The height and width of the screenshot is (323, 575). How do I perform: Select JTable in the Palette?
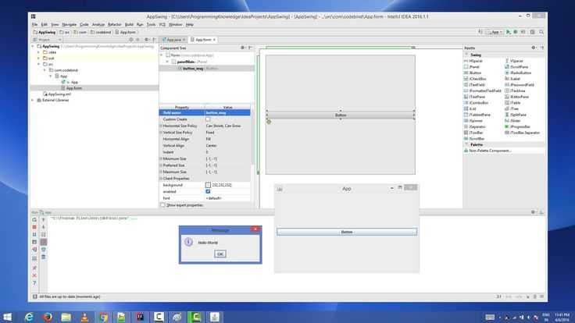point(515,103)
